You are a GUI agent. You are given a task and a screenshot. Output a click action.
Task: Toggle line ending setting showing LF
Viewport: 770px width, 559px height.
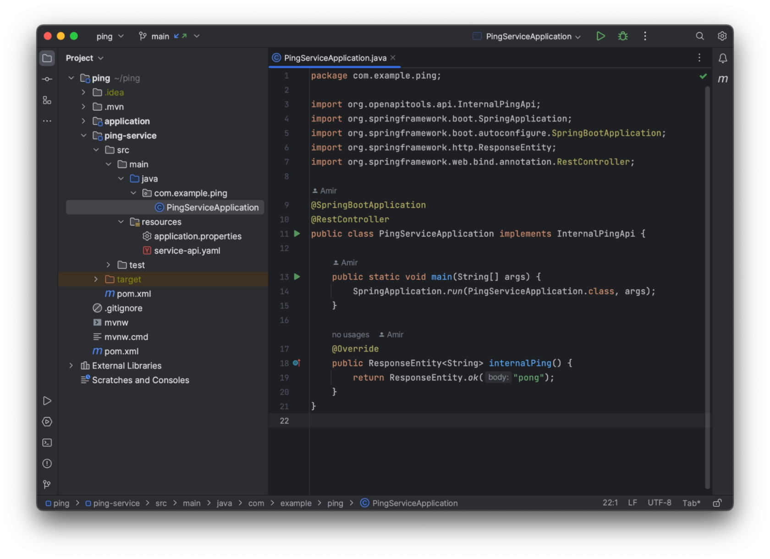pyautogui.click(x=632, y=503)
